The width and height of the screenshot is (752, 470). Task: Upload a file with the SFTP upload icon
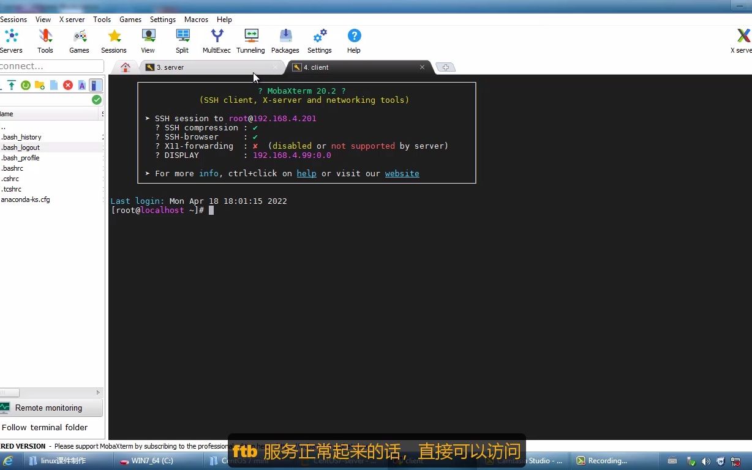click(x=11, y=85)
